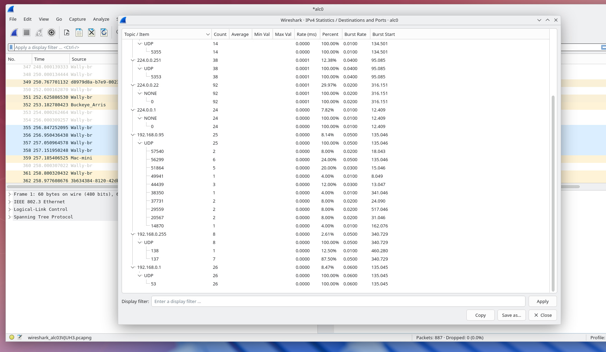This screenshot has height=352, width=606.
Task: Collapse the 192.168.0.95 tree node
Action: pyautogui.click(x=133, y=135)
